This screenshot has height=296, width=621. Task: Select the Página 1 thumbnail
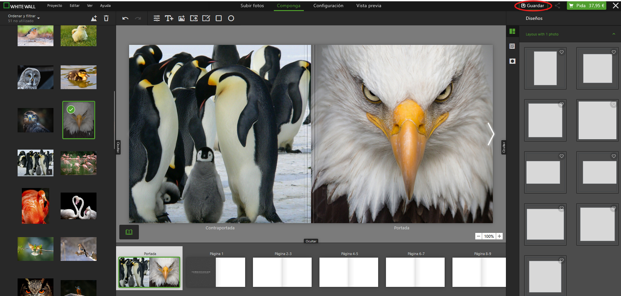pyautogui.click(x=216, y=272)
